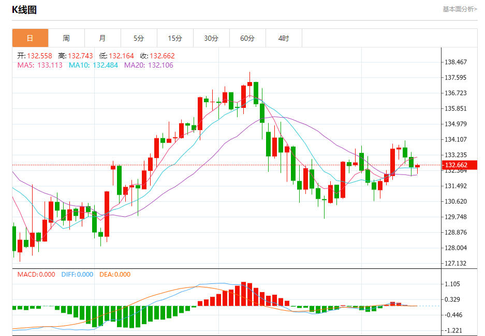Image resolution: width=485 pixels, height=336 pixels.
Task: Open the 60分 interval tab
Action: click(x=247, y=38)
